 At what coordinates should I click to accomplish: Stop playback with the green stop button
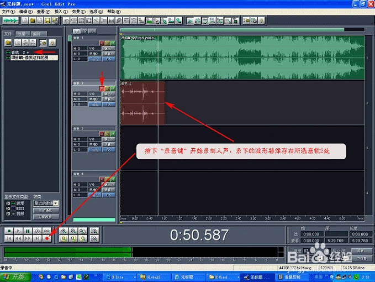9,231
